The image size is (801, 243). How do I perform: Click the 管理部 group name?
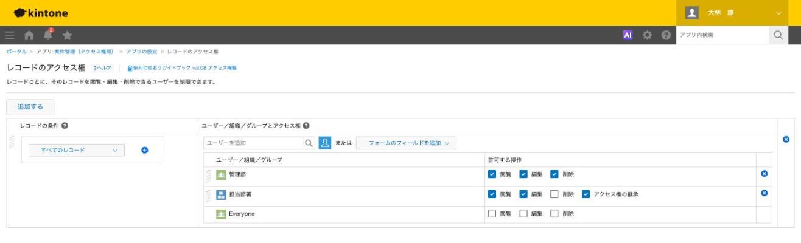click(237, 174)
